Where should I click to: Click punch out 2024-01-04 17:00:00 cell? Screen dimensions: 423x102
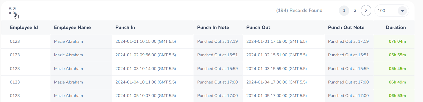276,82
